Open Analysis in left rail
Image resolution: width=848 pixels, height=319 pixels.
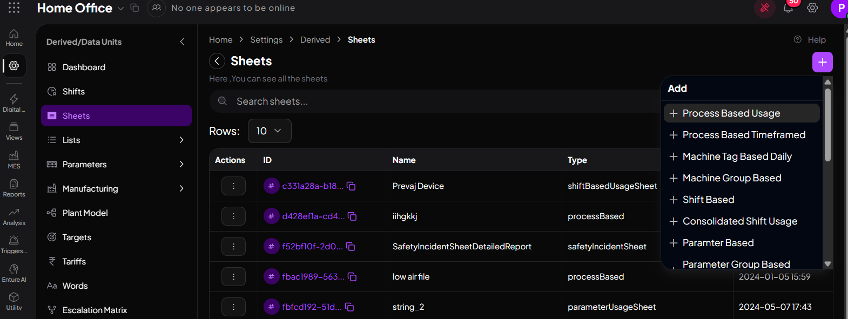[x=14, y=216]
